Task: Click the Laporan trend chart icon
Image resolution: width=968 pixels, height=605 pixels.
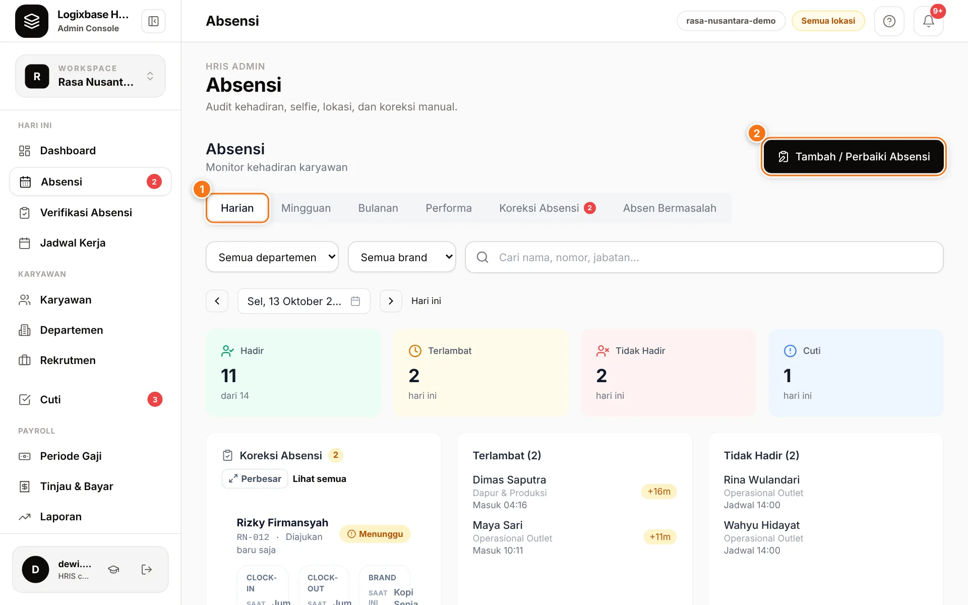Action: (25, 517)
